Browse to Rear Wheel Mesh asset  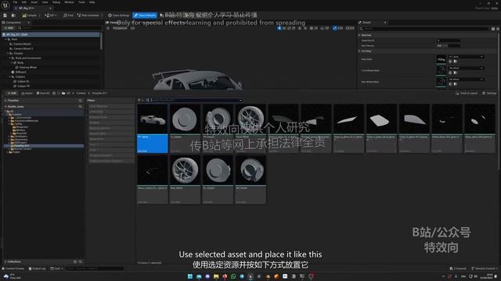[x=456, y=84]
